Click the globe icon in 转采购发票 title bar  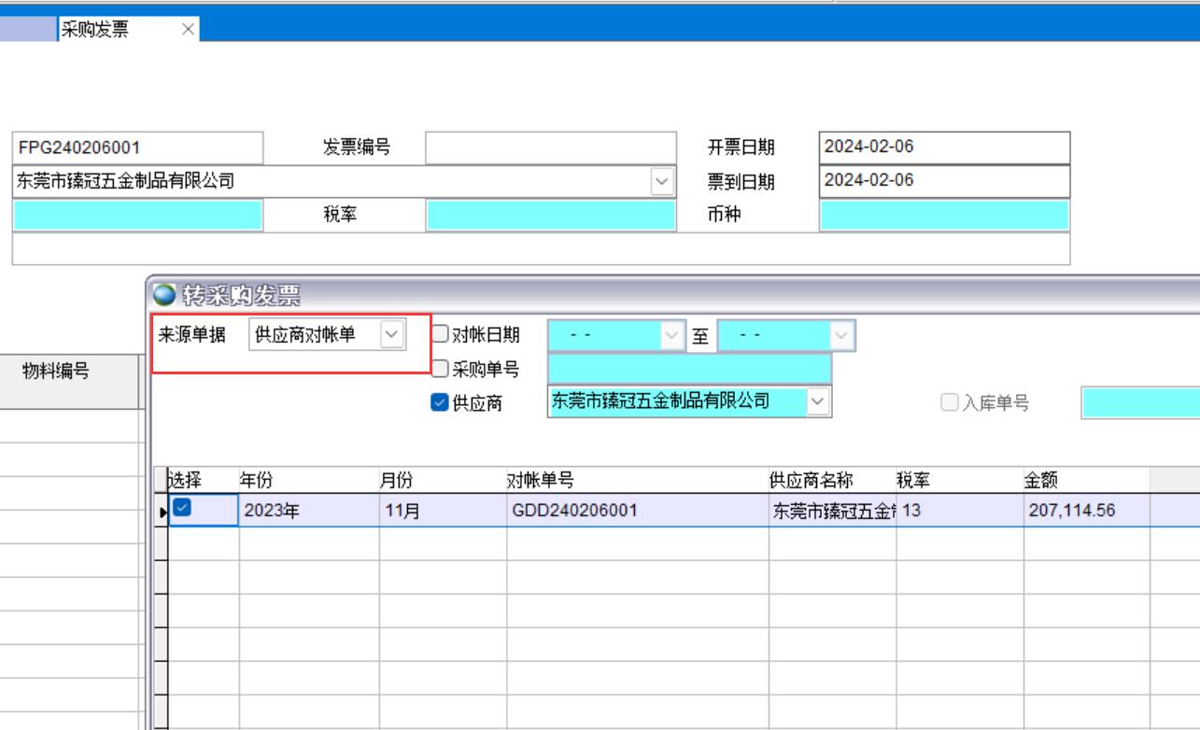pyautogui.click(x=163, y=295)
